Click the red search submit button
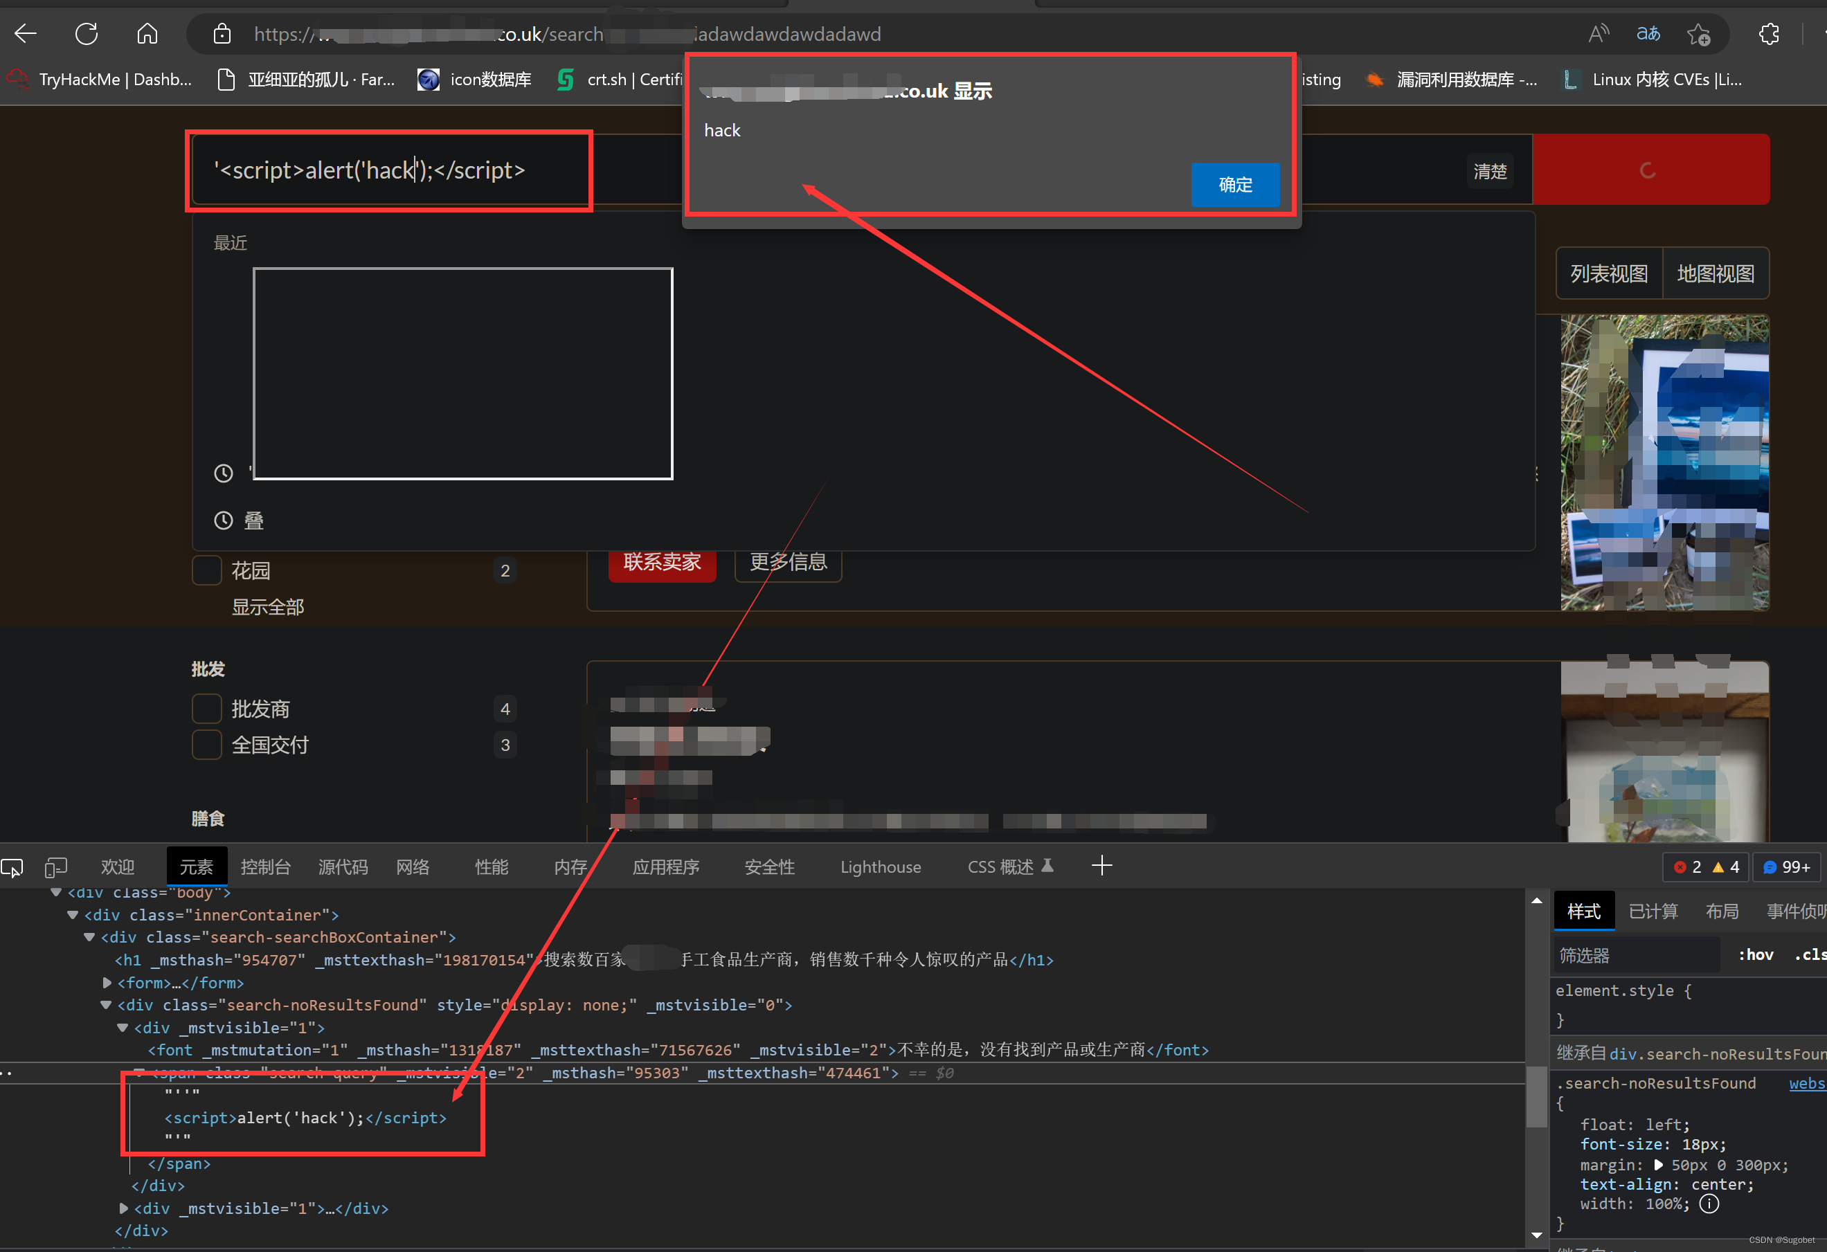 pyautogui.click(x=1650, y=170)
